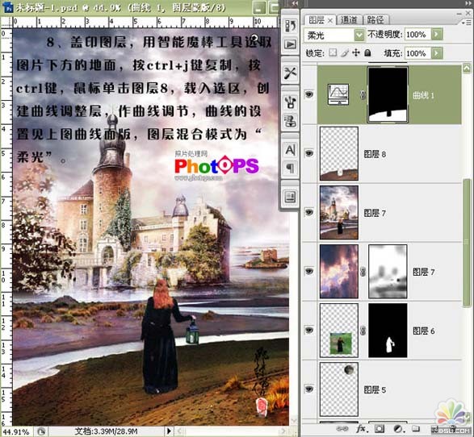This screenshot has height=437, width=474.
Task: Open the Tool Presets crossed-tools icon
Action: coord(290,73)
